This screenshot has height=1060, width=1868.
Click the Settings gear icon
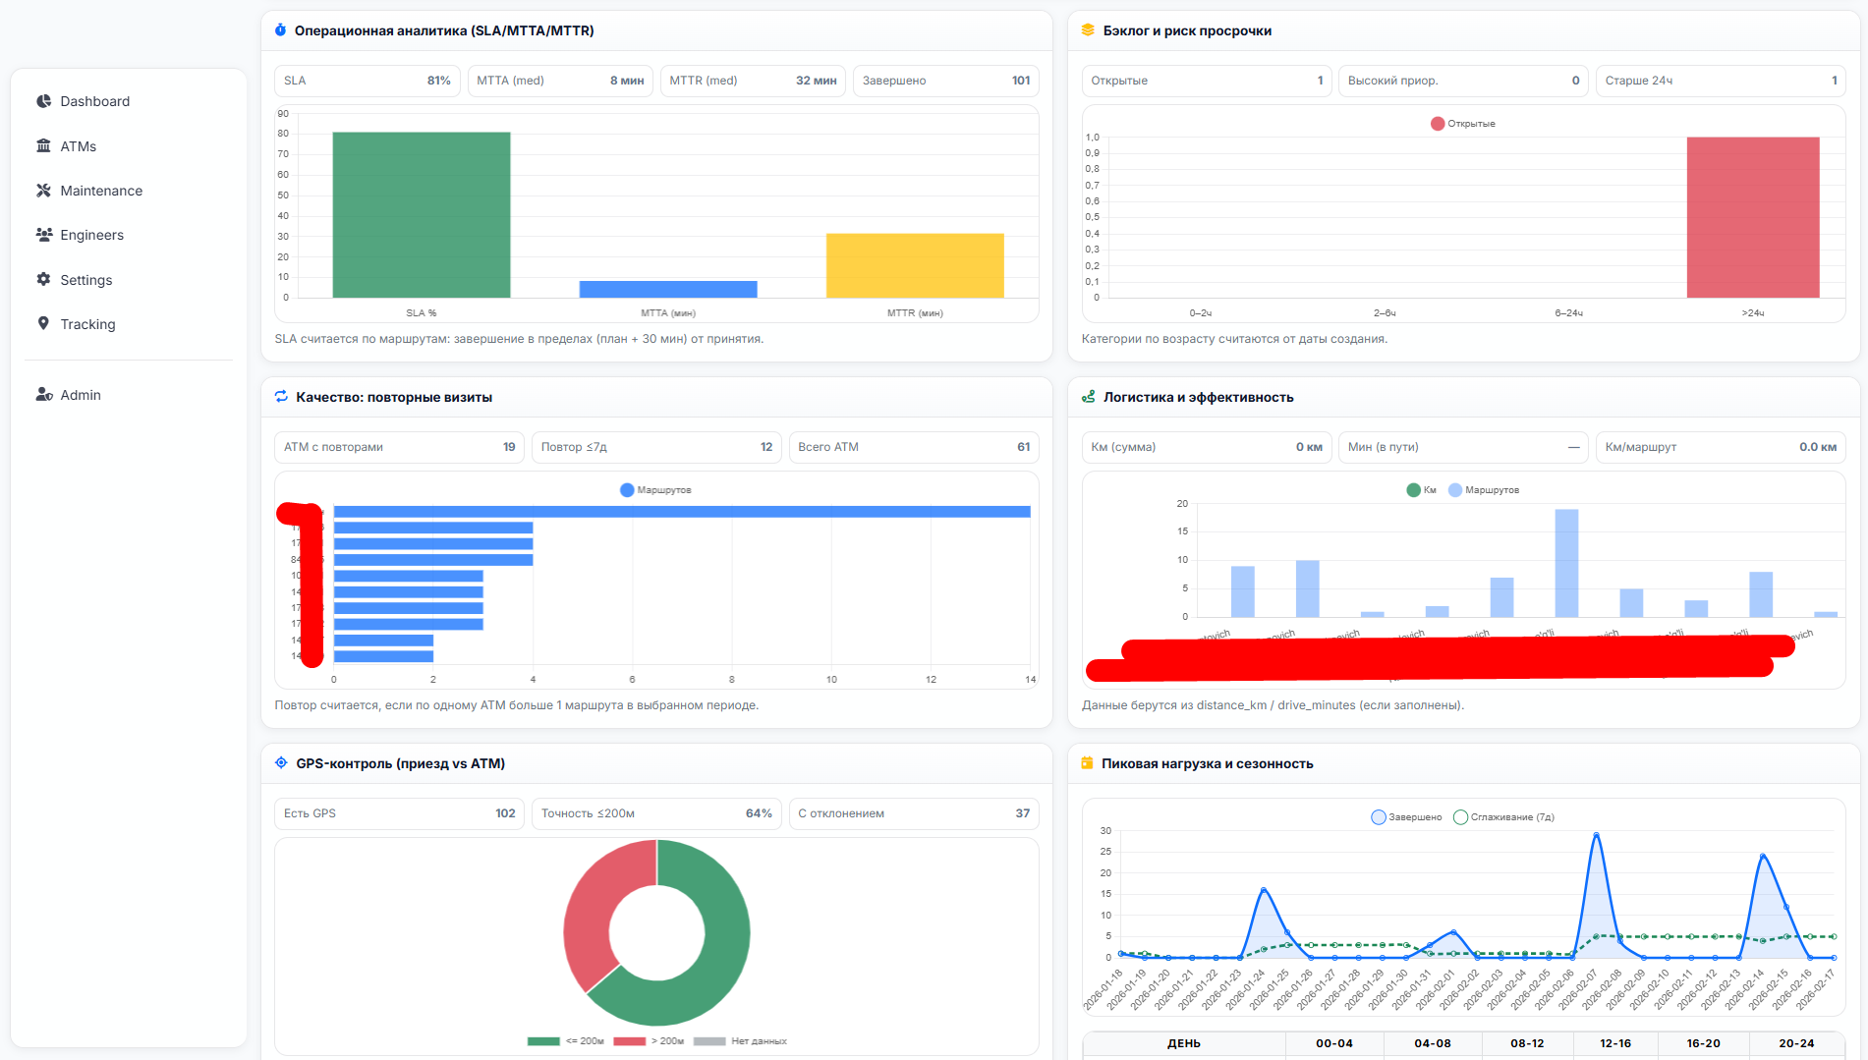(x=43, y=280)
